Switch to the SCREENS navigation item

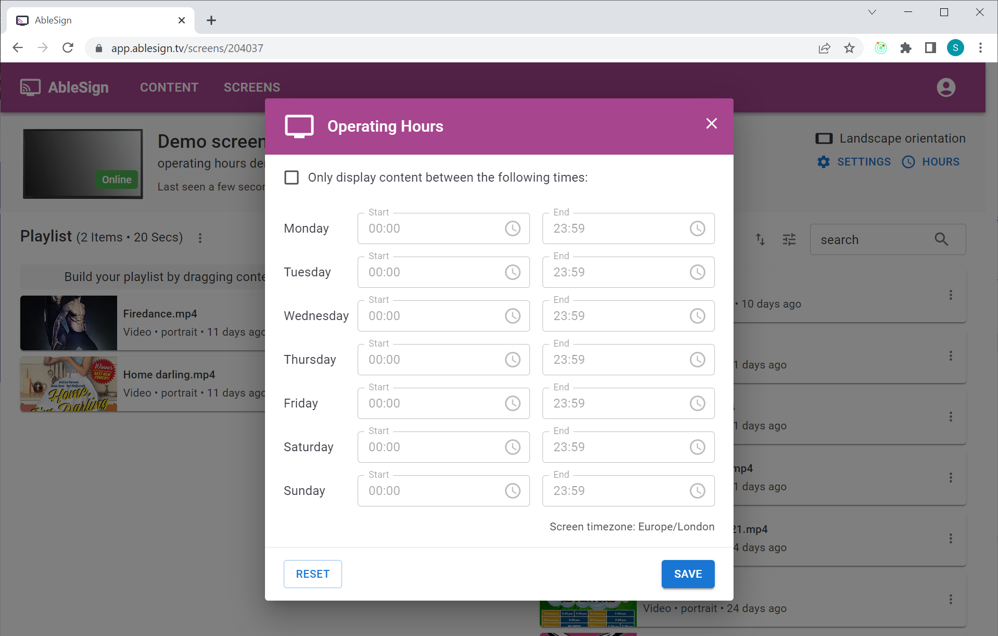(x=251, y=87)
